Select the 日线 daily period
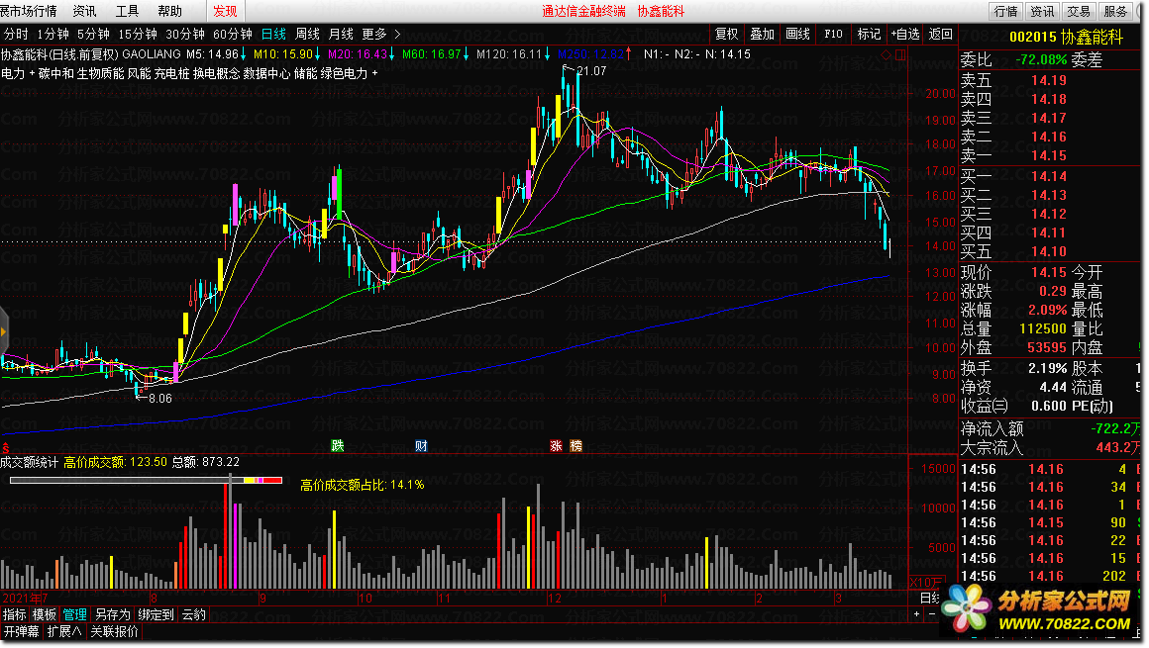1149x648 pixels. pyautogui.click(x=274, y=35)
